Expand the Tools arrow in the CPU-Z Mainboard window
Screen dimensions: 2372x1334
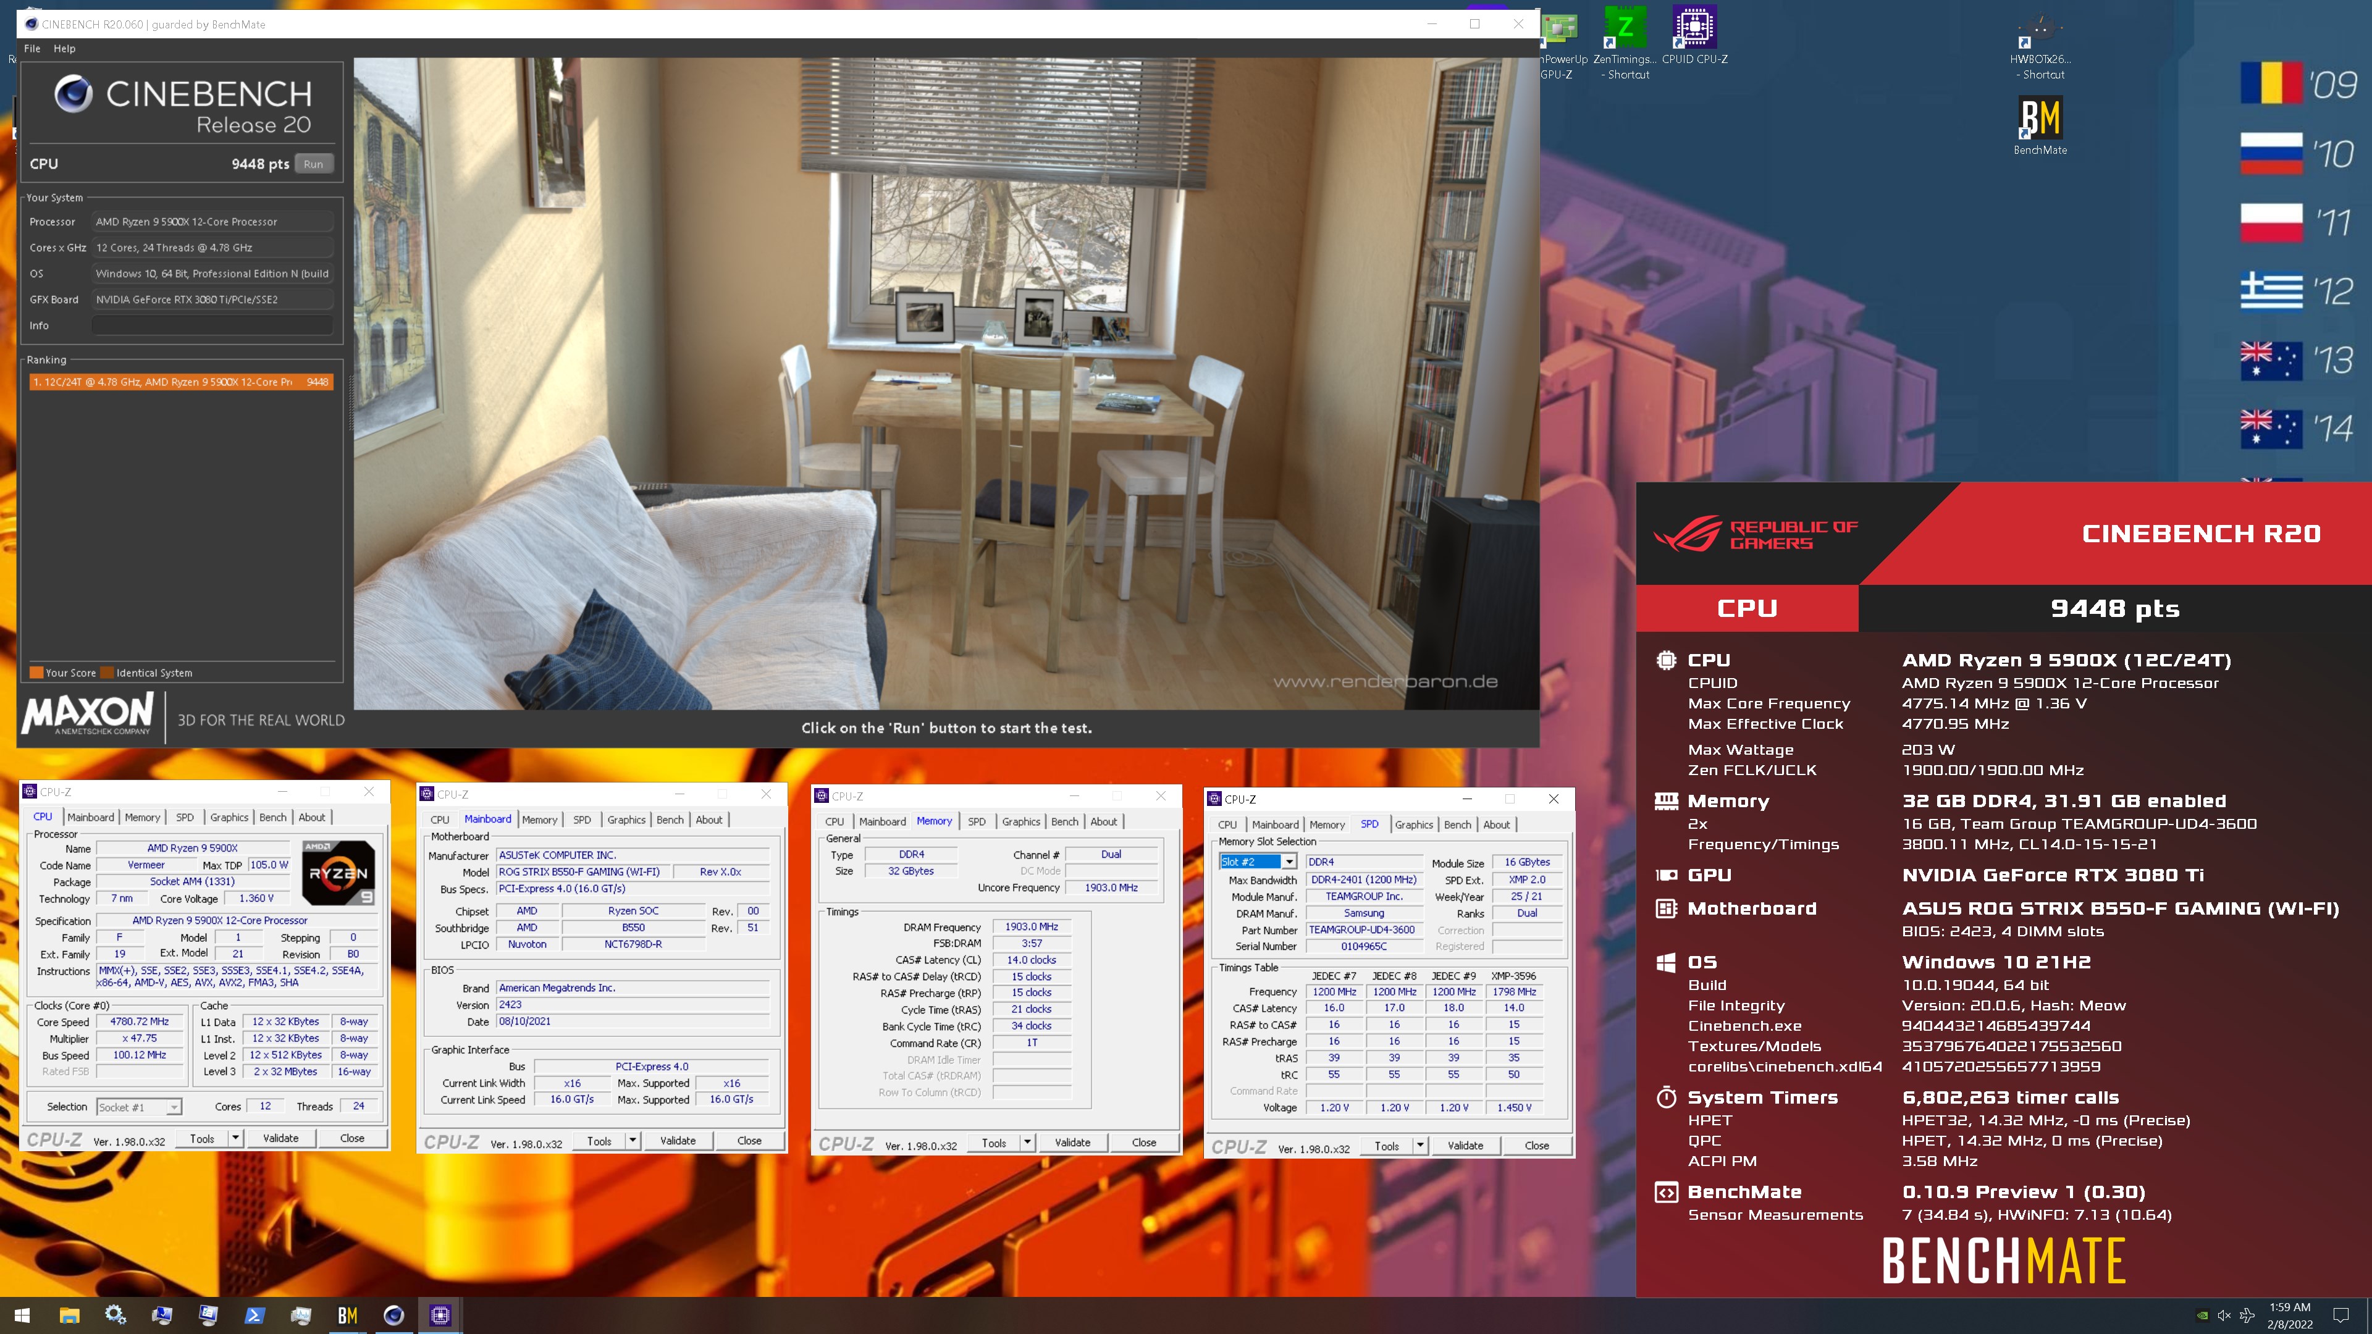point(633,1141)
